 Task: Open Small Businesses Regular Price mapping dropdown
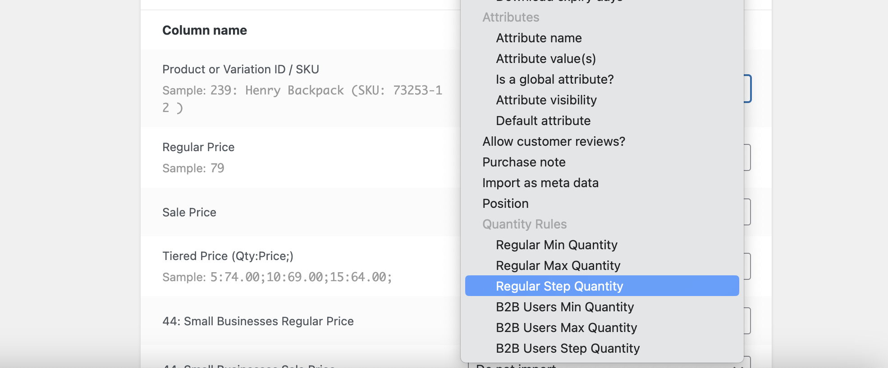747,321
